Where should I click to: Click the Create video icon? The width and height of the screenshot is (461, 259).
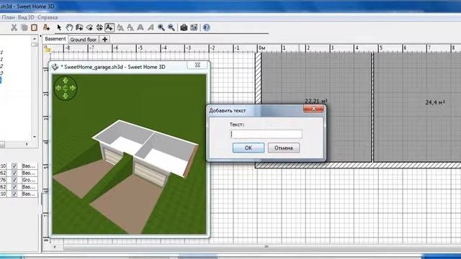click(194, 27)
